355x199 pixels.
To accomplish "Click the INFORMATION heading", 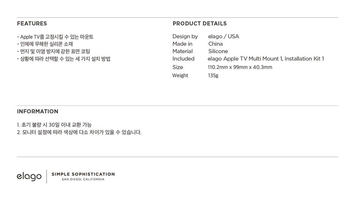I will coord(38,111).
